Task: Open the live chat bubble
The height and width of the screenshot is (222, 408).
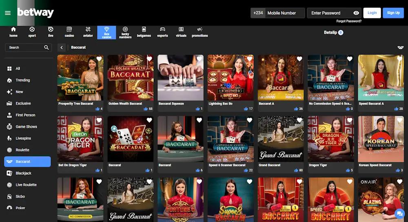Action: (x=399, y=214)
